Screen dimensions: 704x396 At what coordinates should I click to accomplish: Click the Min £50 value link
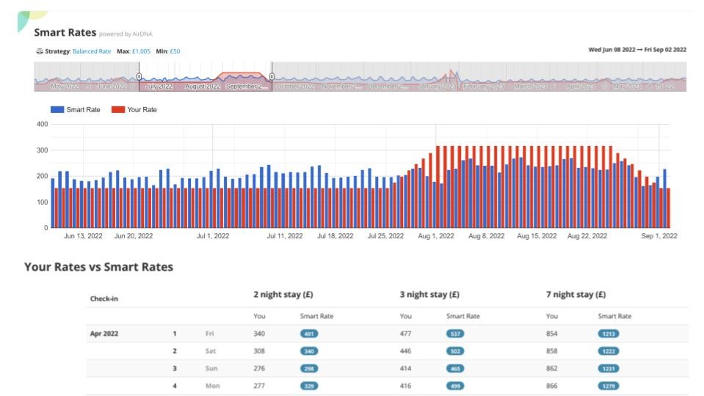pyautogui.click(x=175, y=51)
